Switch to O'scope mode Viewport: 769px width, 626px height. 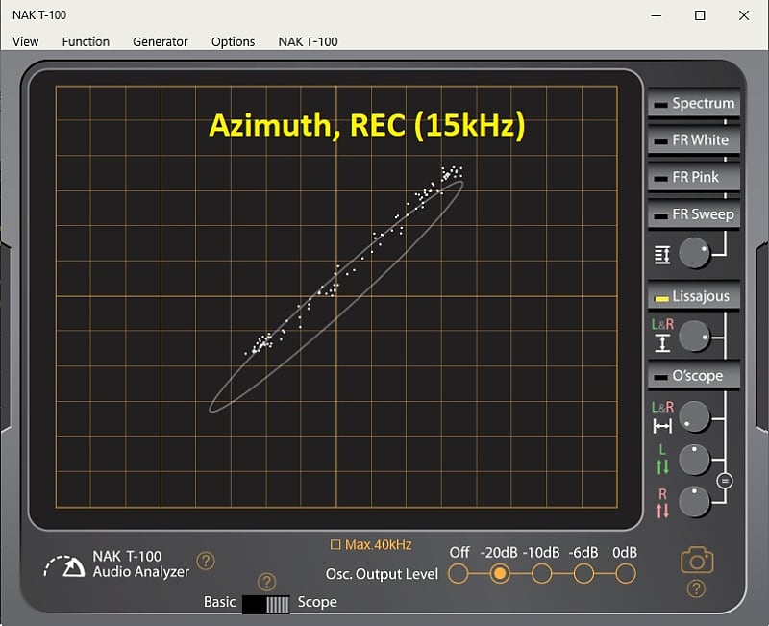pos(694,376)
